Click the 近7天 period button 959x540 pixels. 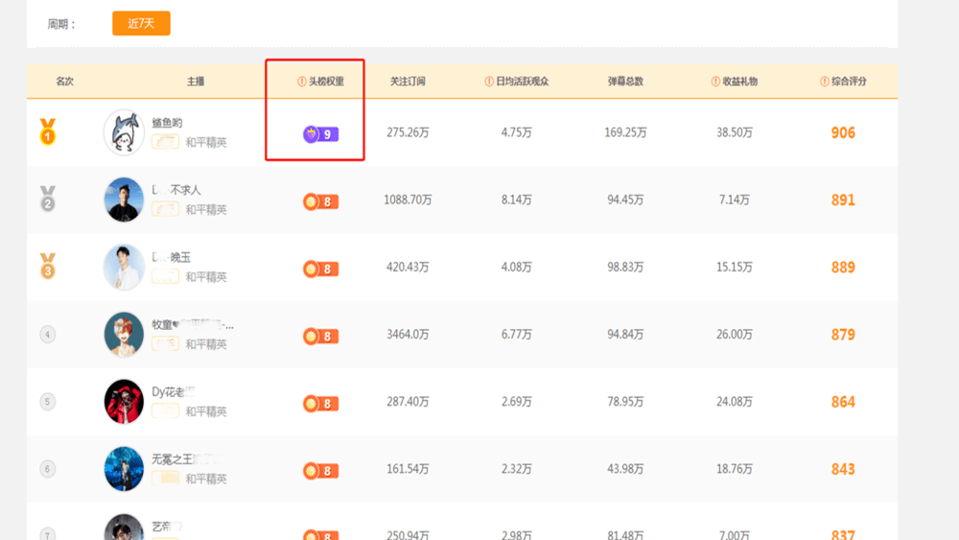point(141,23)
